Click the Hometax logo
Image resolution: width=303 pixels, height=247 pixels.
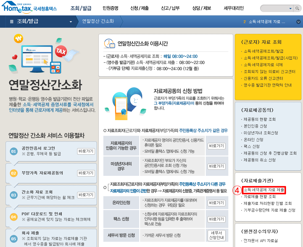click(29, 7)
